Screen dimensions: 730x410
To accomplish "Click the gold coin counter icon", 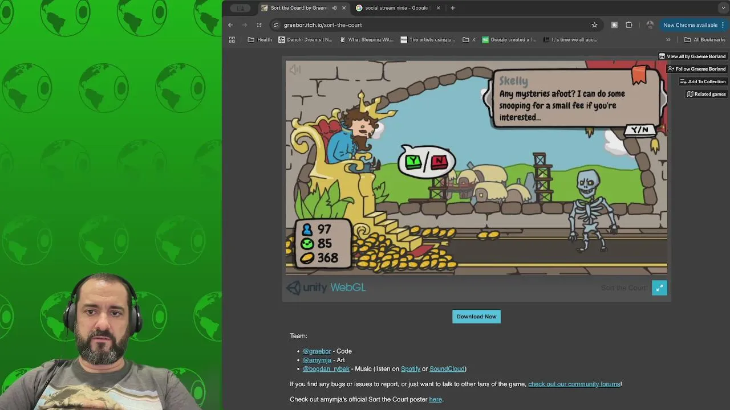I will pyautogui.click(x=307, y=259).
